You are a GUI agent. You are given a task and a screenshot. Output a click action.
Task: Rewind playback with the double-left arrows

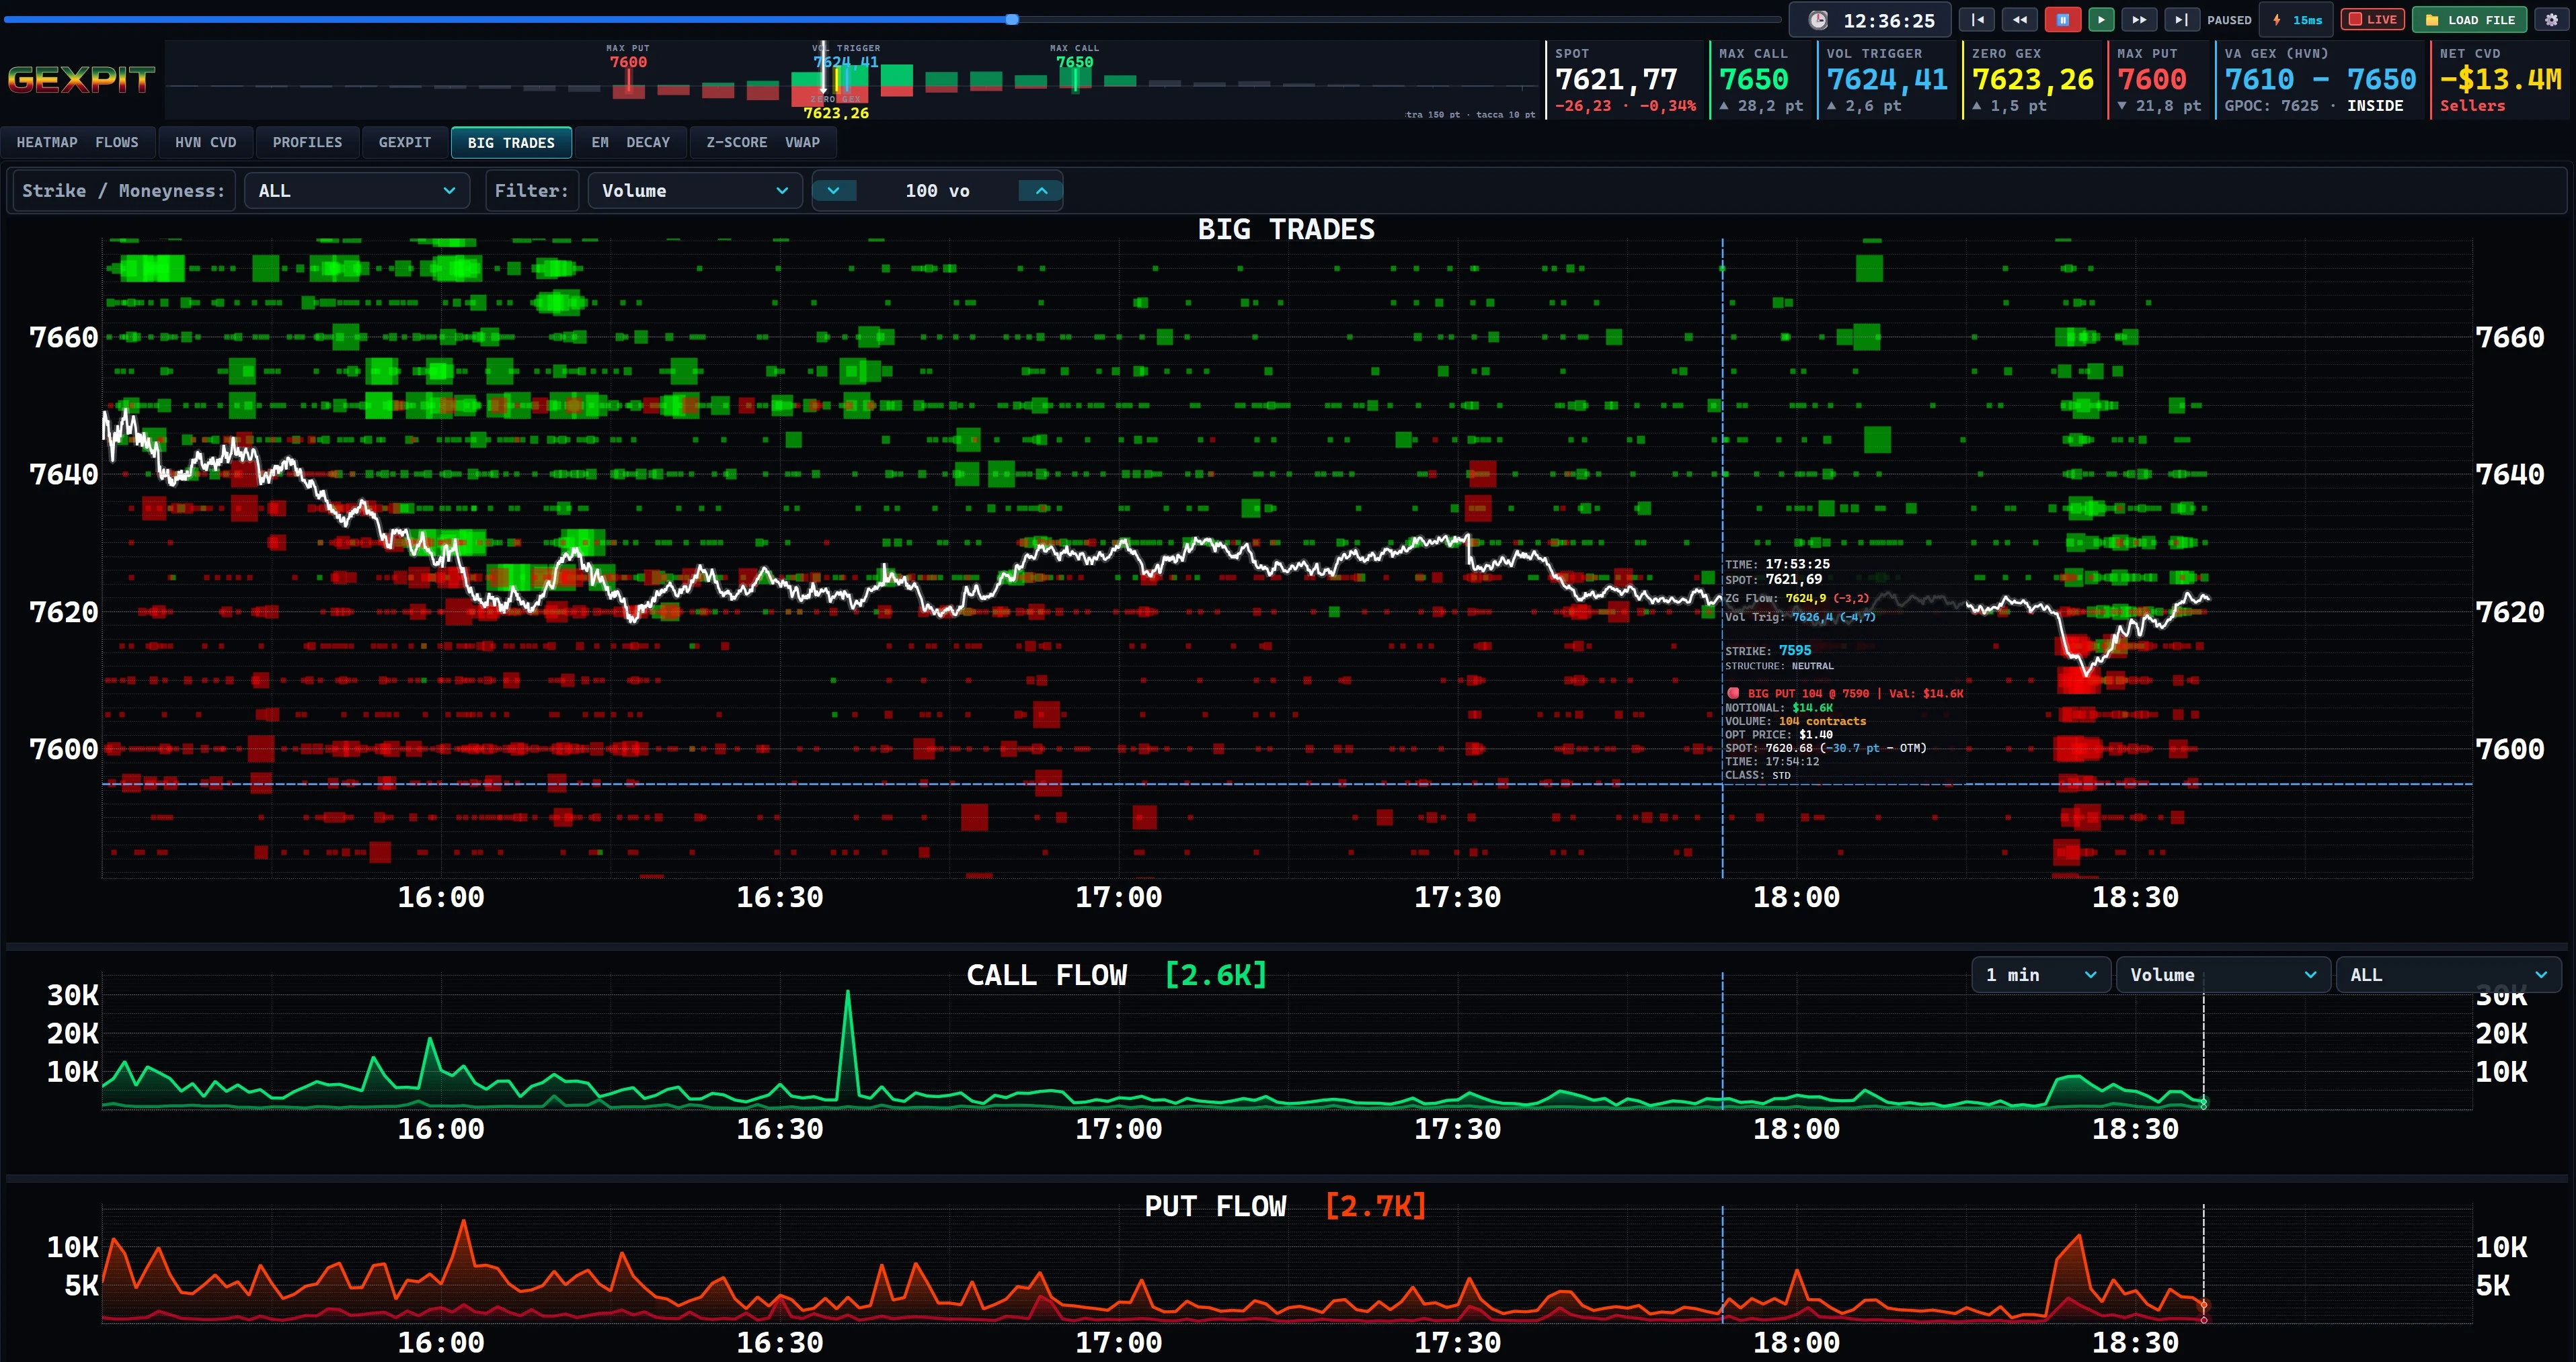(x=2019, y=20)
